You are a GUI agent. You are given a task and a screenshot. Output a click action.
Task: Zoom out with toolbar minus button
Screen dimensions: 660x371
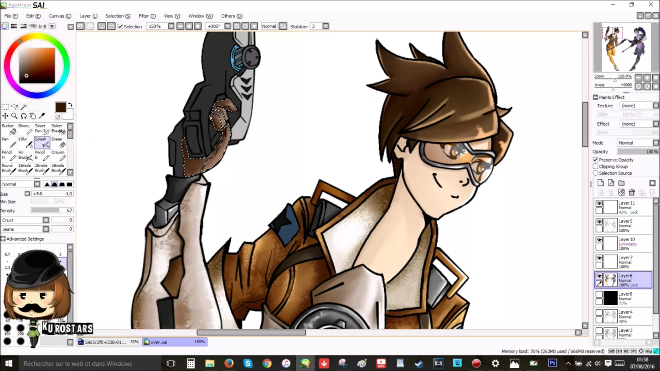point(180,26)
